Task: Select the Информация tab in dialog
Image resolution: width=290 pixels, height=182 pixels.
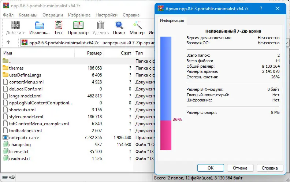Action: 172,21
